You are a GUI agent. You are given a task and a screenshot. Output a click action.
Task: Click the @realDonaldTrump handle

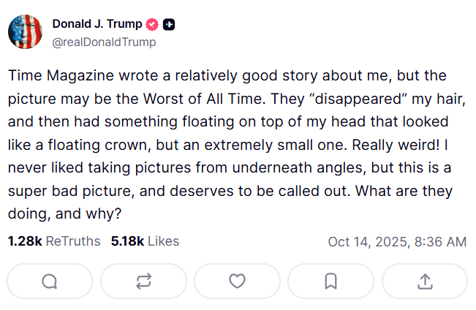point(104,42)
